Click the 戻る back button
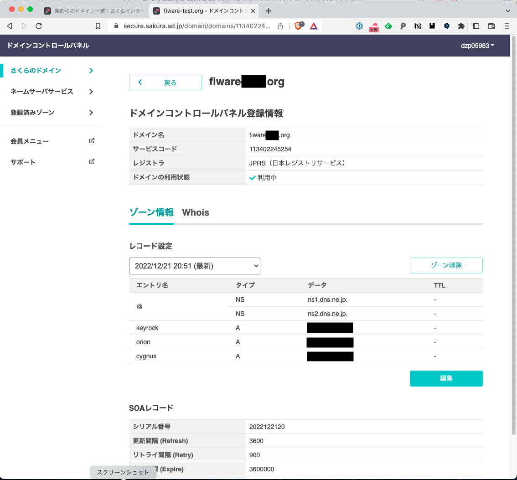The width and height of the screenshot is (517, 480). tap(165, 83)
